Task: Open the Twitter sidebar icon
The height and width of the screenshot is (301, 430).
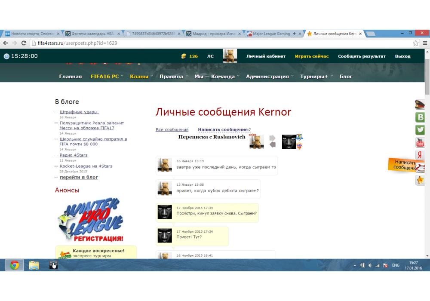Action: coord(420,130)
